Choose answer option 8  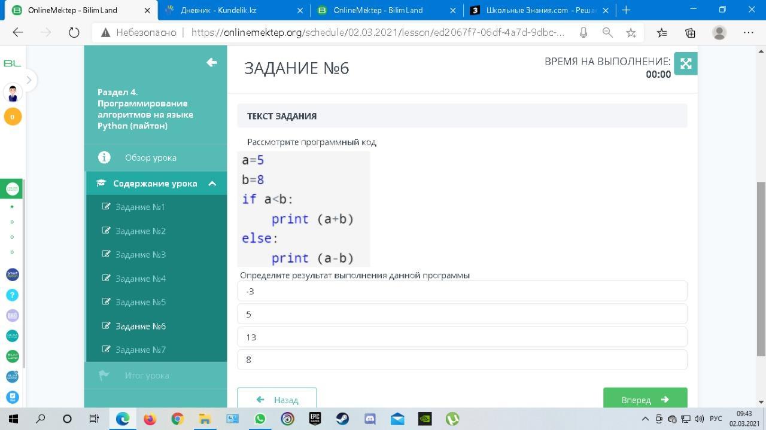tap(462, 359)
